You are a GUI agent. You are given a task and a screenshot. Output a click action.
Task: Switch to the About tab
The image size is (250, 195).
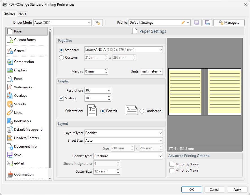[x=22, y=14]
